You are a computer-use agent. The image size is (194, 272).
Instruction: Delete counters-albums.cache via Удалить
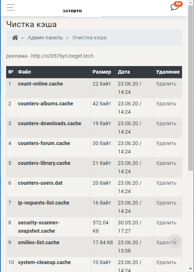[x=166, y=104]
